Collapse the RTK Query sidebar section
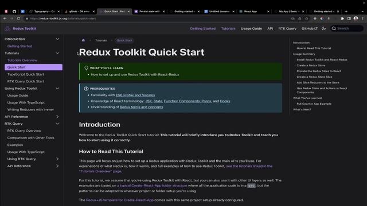Screen dimensions: 367x206 coord(57,124)
